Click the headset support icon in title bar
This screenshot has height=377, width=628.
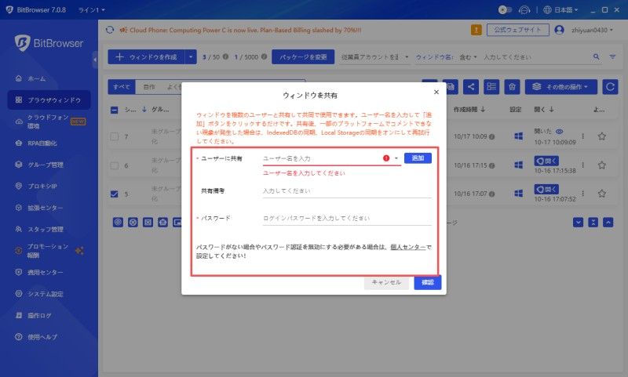(524, 10)
